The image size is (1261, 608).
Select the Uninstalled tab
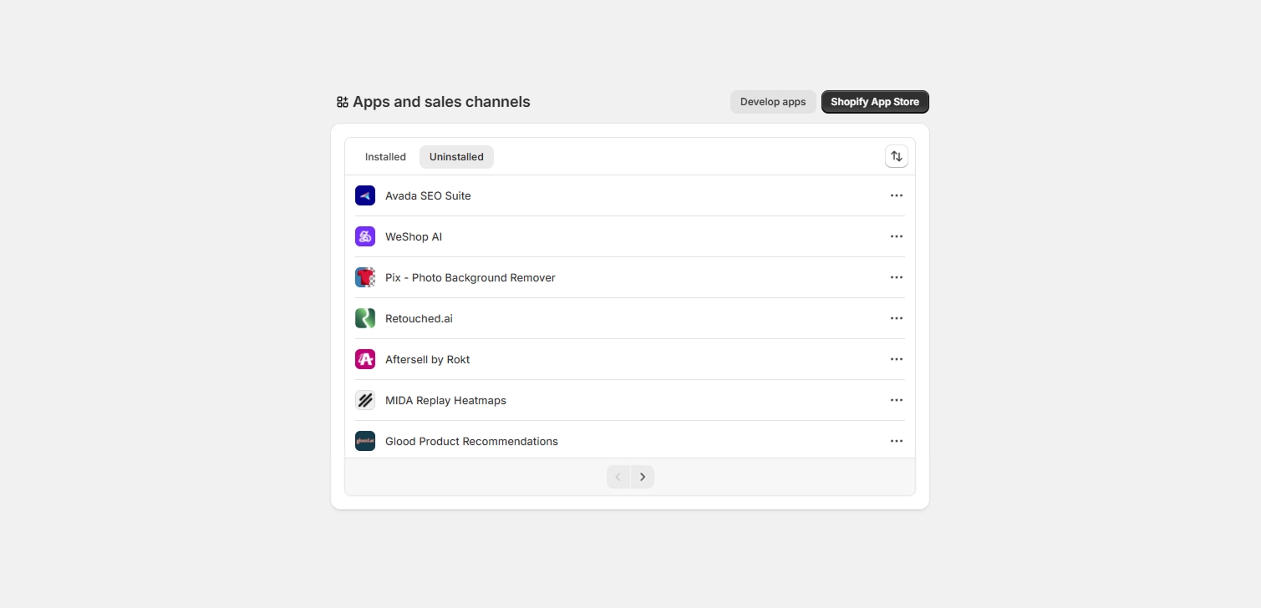point(456,156)
